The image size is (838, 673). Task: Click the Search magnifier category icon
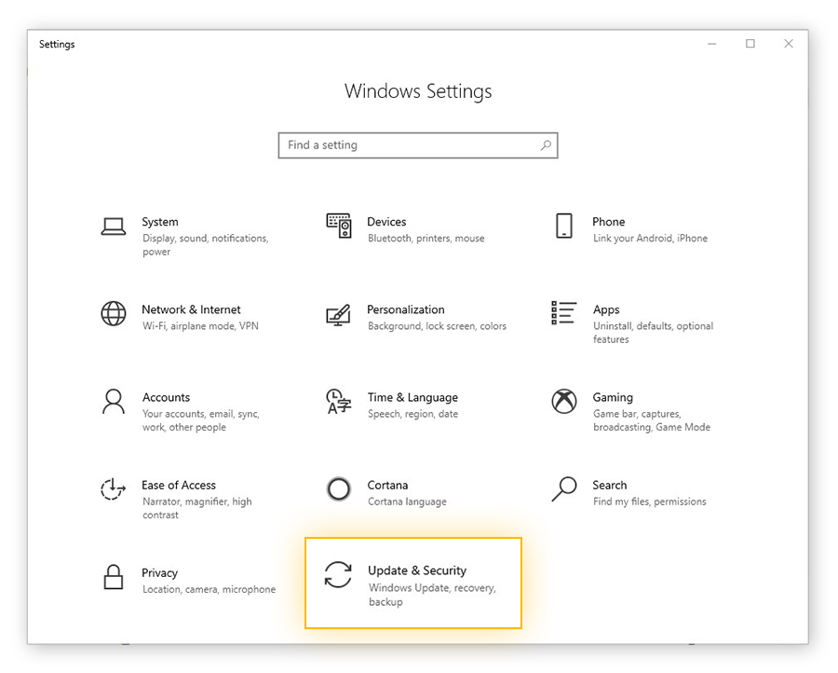click(x=564, y=488)
